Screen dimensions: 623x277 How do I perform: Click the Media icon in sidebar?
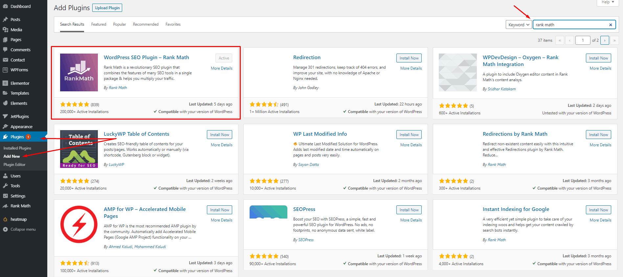click(x=5, y=30)
